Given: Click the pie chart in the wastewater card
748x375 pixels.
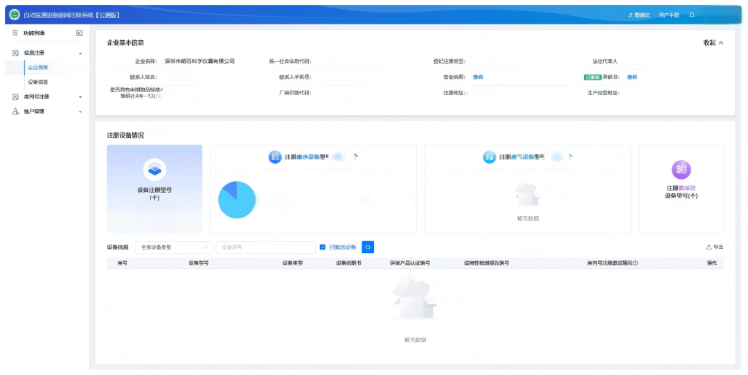Looking at the screenshot, I should [237, 200].
